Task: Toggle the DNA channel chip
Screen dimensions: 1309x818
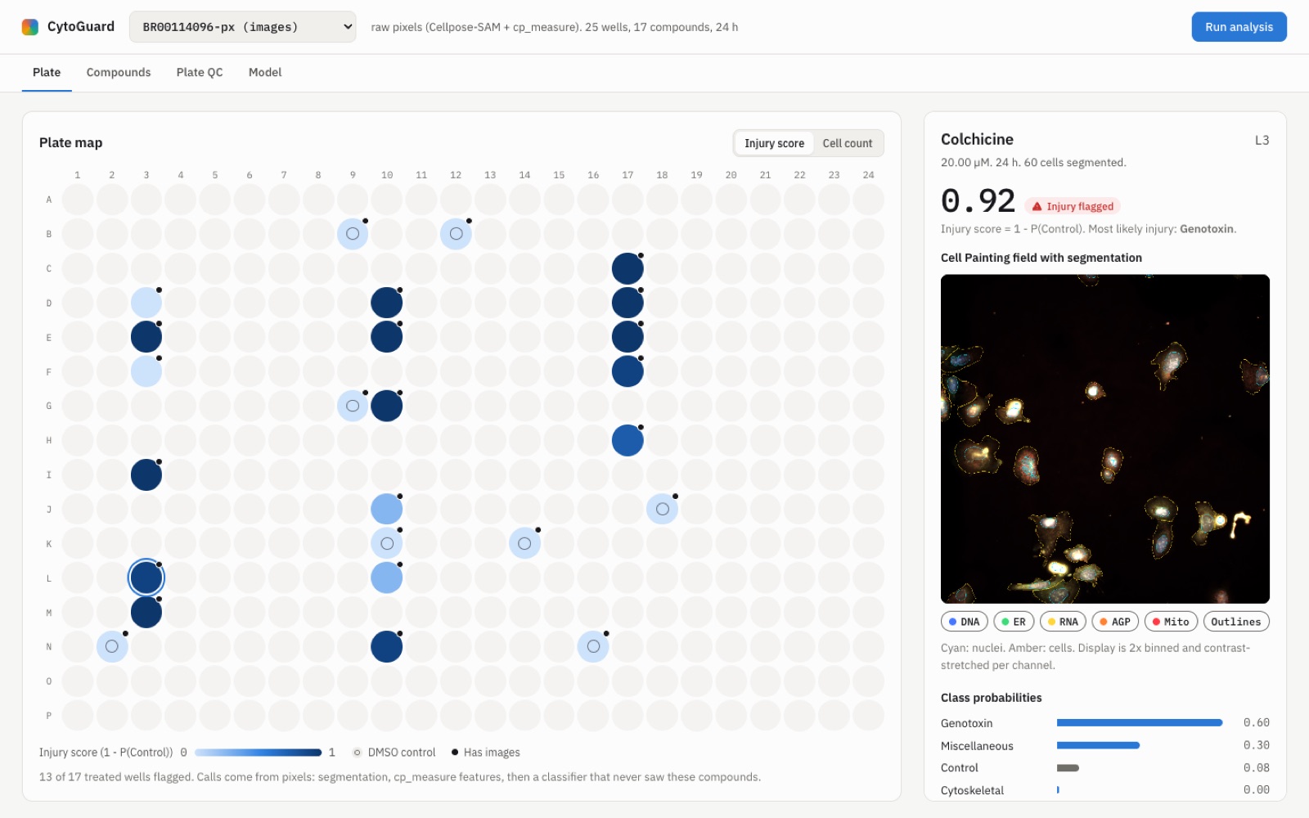Action: pyautogui.click(x=965, y=622)
